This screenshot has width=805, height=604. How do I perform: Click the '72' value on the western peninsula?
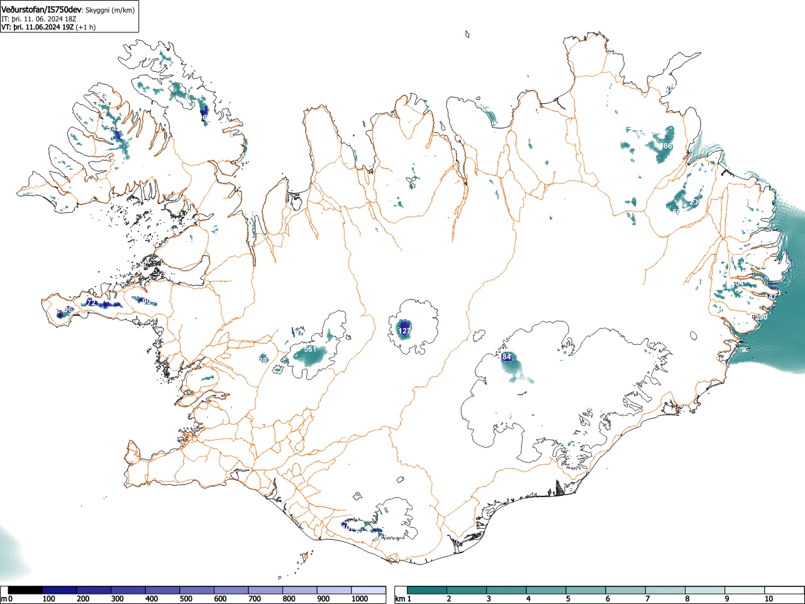pyautogui.click(x=91, y=303)
